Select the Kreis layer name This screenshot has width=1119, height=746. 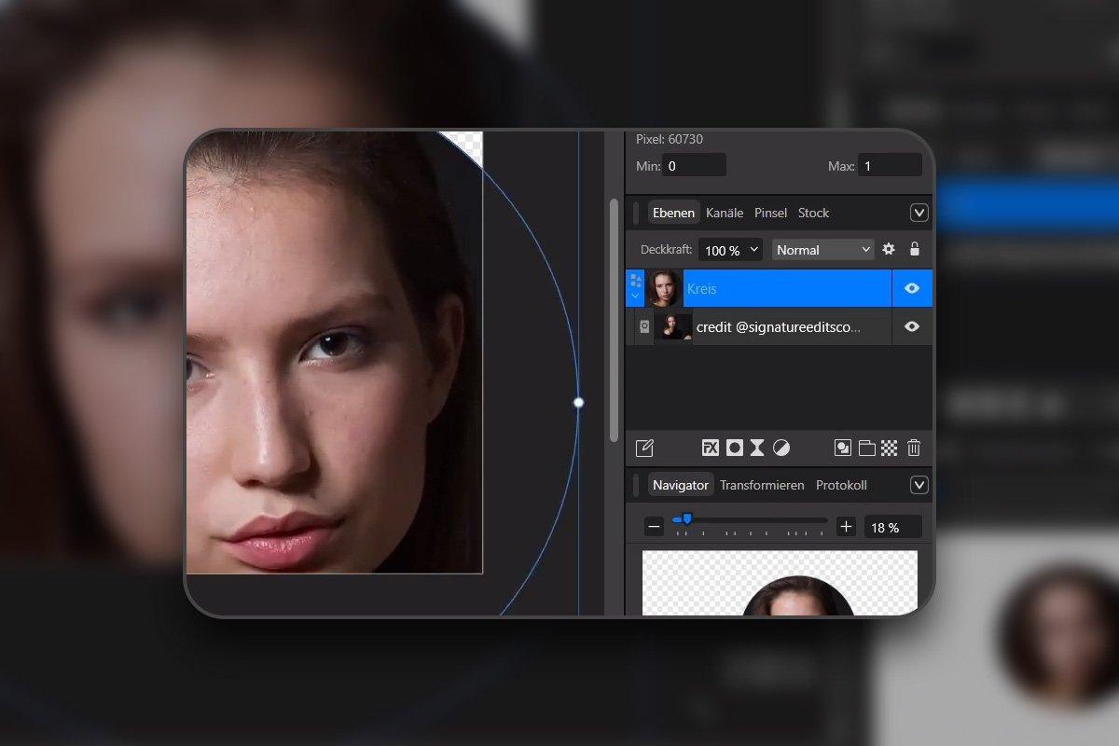pos(702,289)
